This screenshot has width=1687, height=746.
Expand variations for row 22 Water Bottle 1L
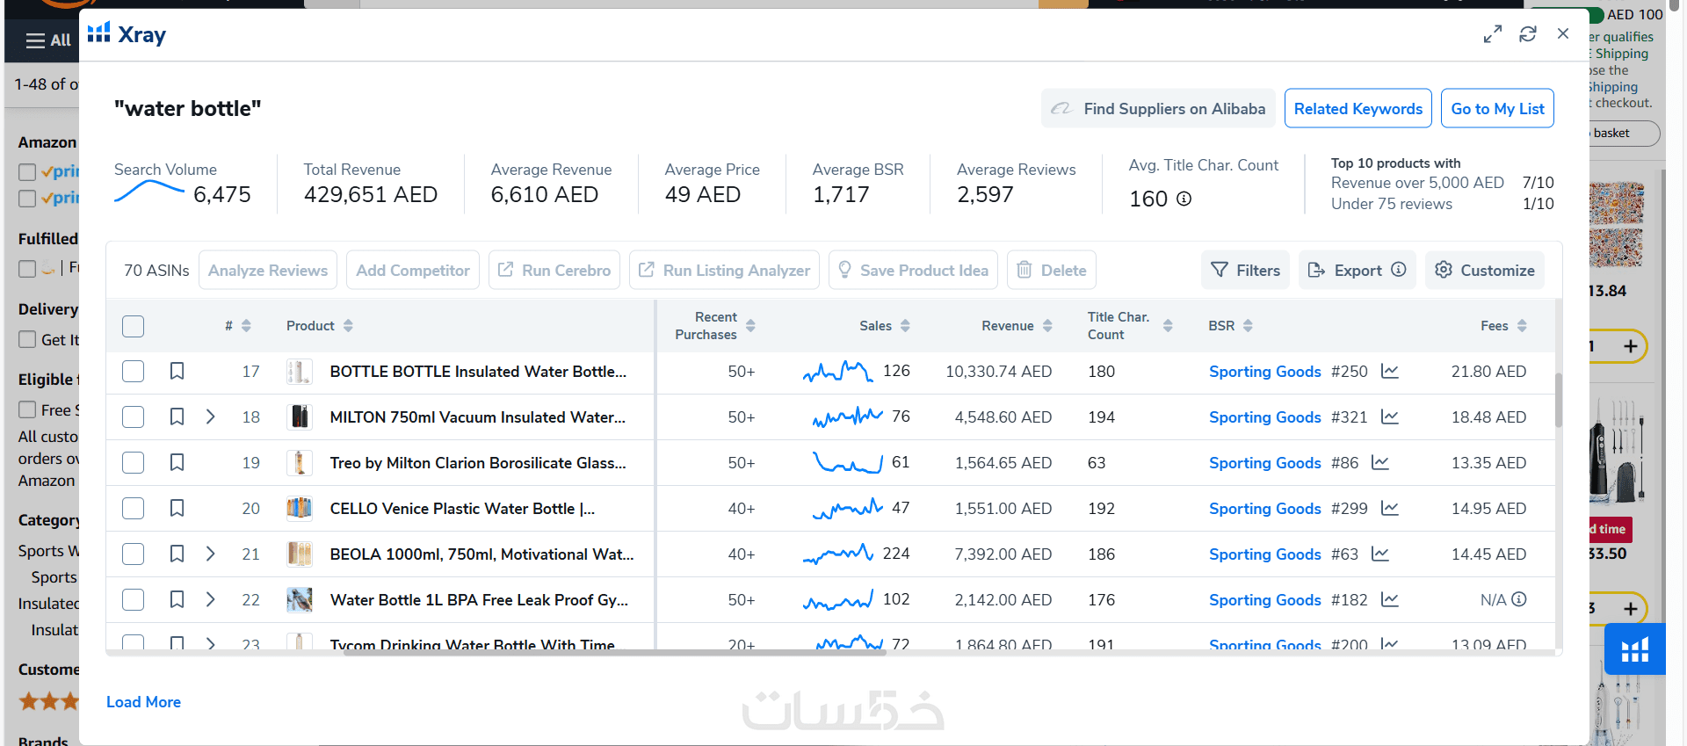(210, 599)
